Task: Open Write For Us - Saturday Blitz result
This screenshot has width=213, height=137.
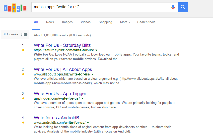Action: [62, 45]
